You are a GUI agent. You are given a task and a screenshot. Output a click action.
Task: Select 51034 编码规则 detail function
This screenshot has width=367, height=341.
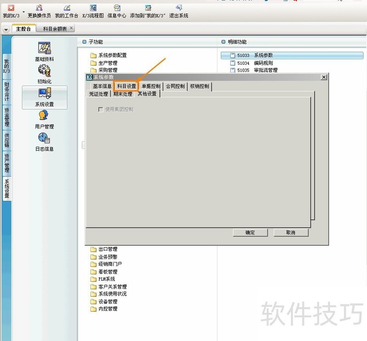(251, 63)
